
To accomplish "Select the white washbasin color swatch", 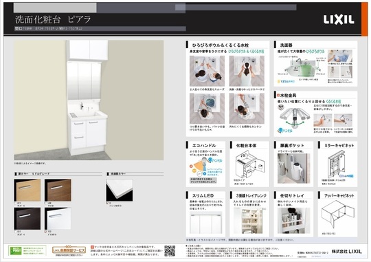I will tap(120, 190).
